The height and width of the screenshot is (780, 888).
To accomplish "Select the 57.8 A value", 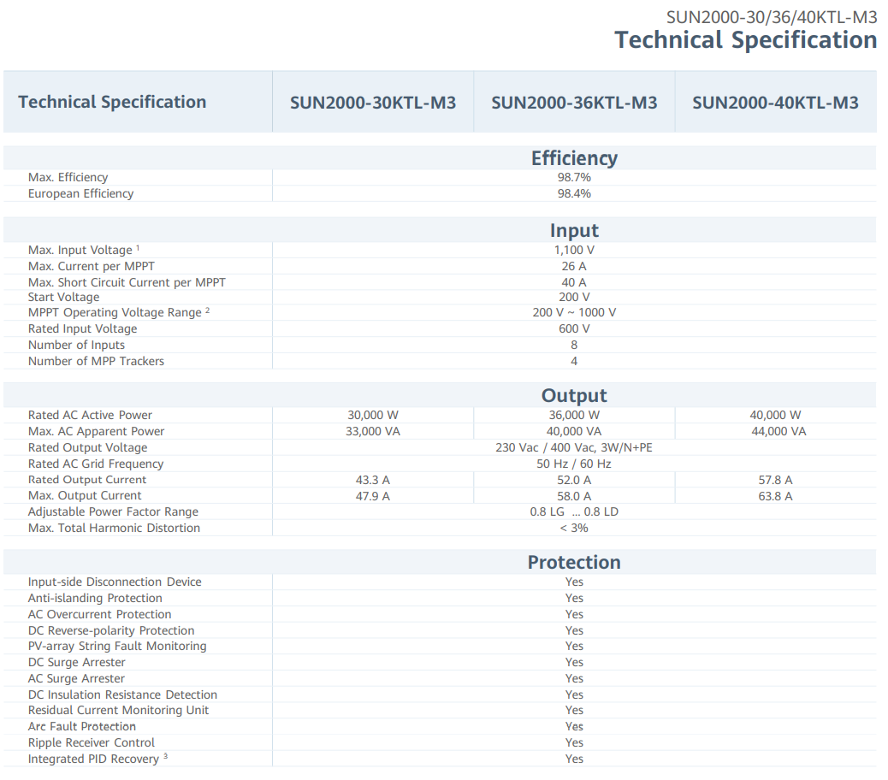I will click(775, 480).
